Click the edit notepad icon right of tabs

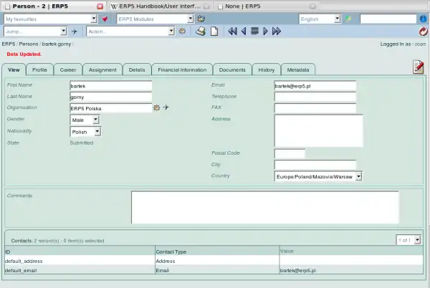418,67
